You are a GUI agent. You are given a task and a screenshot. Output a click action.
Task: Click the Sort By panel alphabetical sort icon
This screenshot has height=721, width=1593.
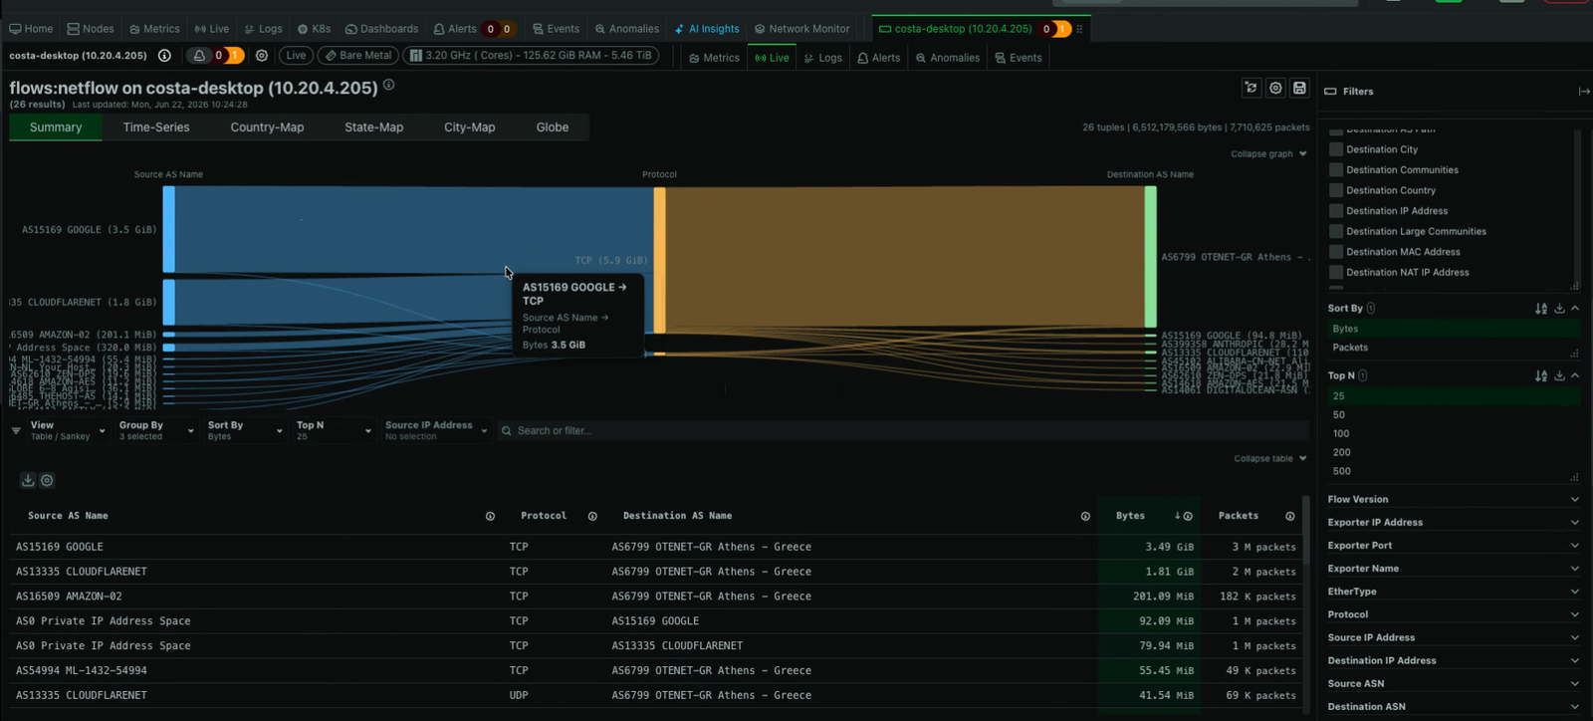pos(1541,309)
